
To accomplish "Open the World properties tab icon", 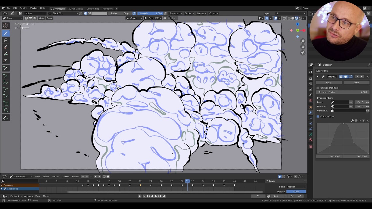I will tap(311, 100).
